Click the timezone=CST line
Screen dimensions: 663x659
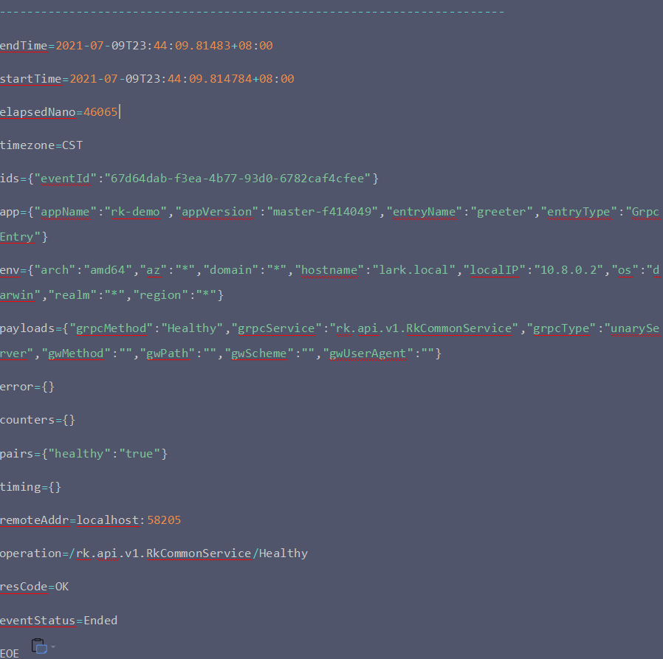[41, 145]
